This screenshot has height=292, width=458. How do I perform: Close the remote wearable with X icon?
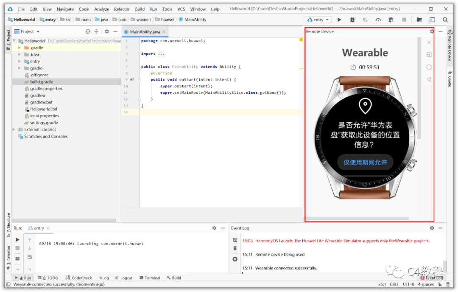click(429, 42)
